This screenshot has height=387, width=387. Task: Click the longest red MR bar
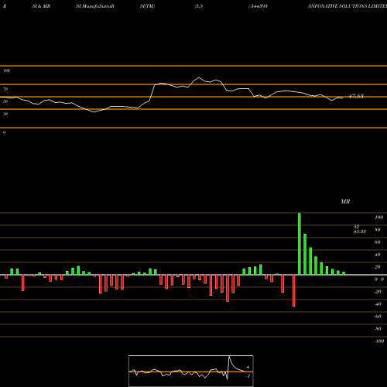coord(293,290)
